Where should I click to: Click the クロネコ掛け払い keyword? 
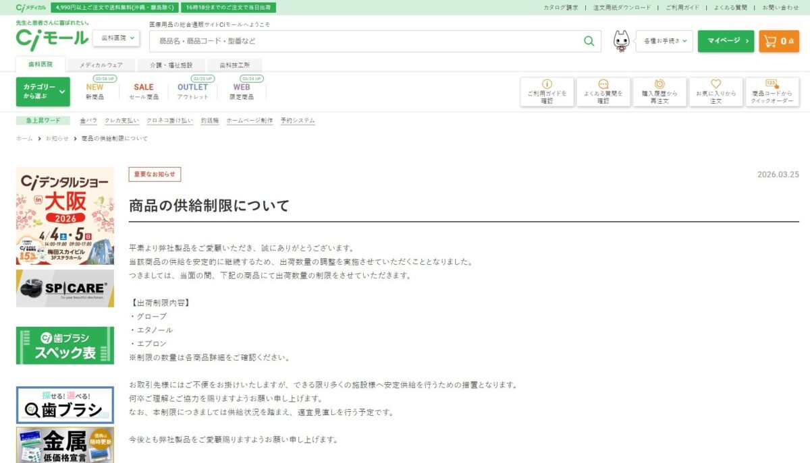click(170, 121)
